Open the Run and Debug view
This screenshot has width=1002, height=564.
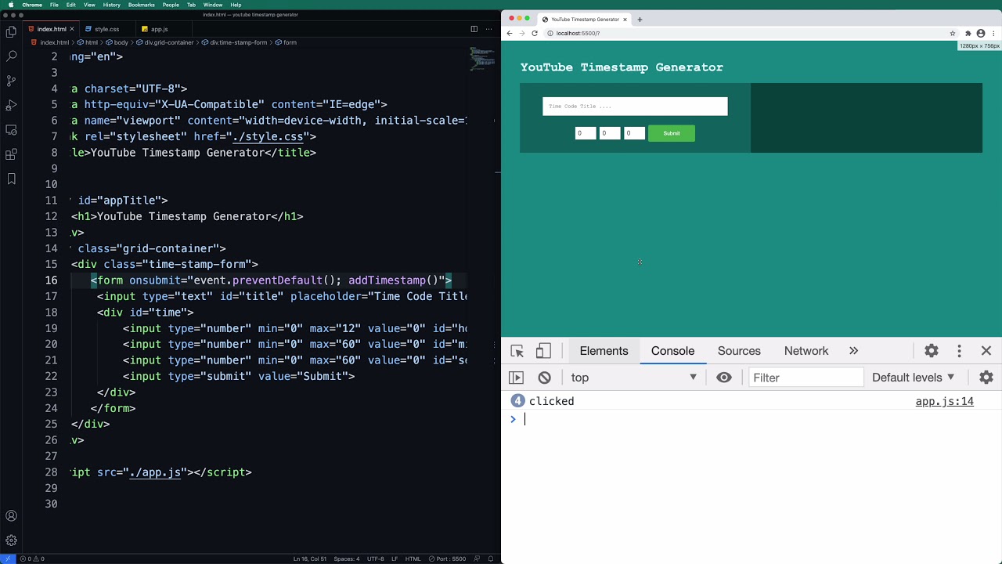[x=11, y=105]
